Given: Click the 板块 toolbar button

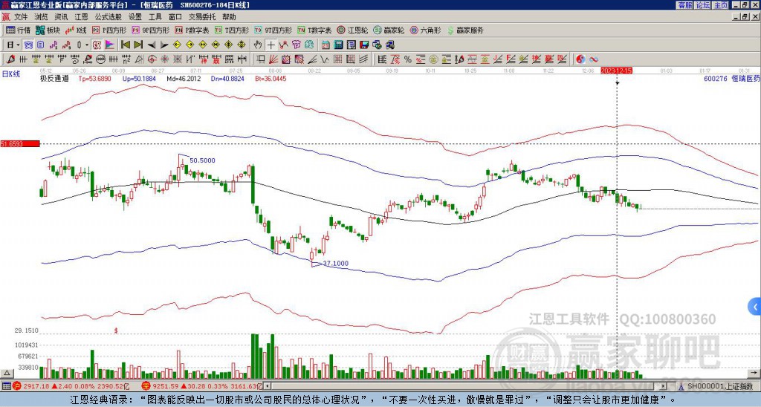Looking at the screenshot, I should (48, 30).
